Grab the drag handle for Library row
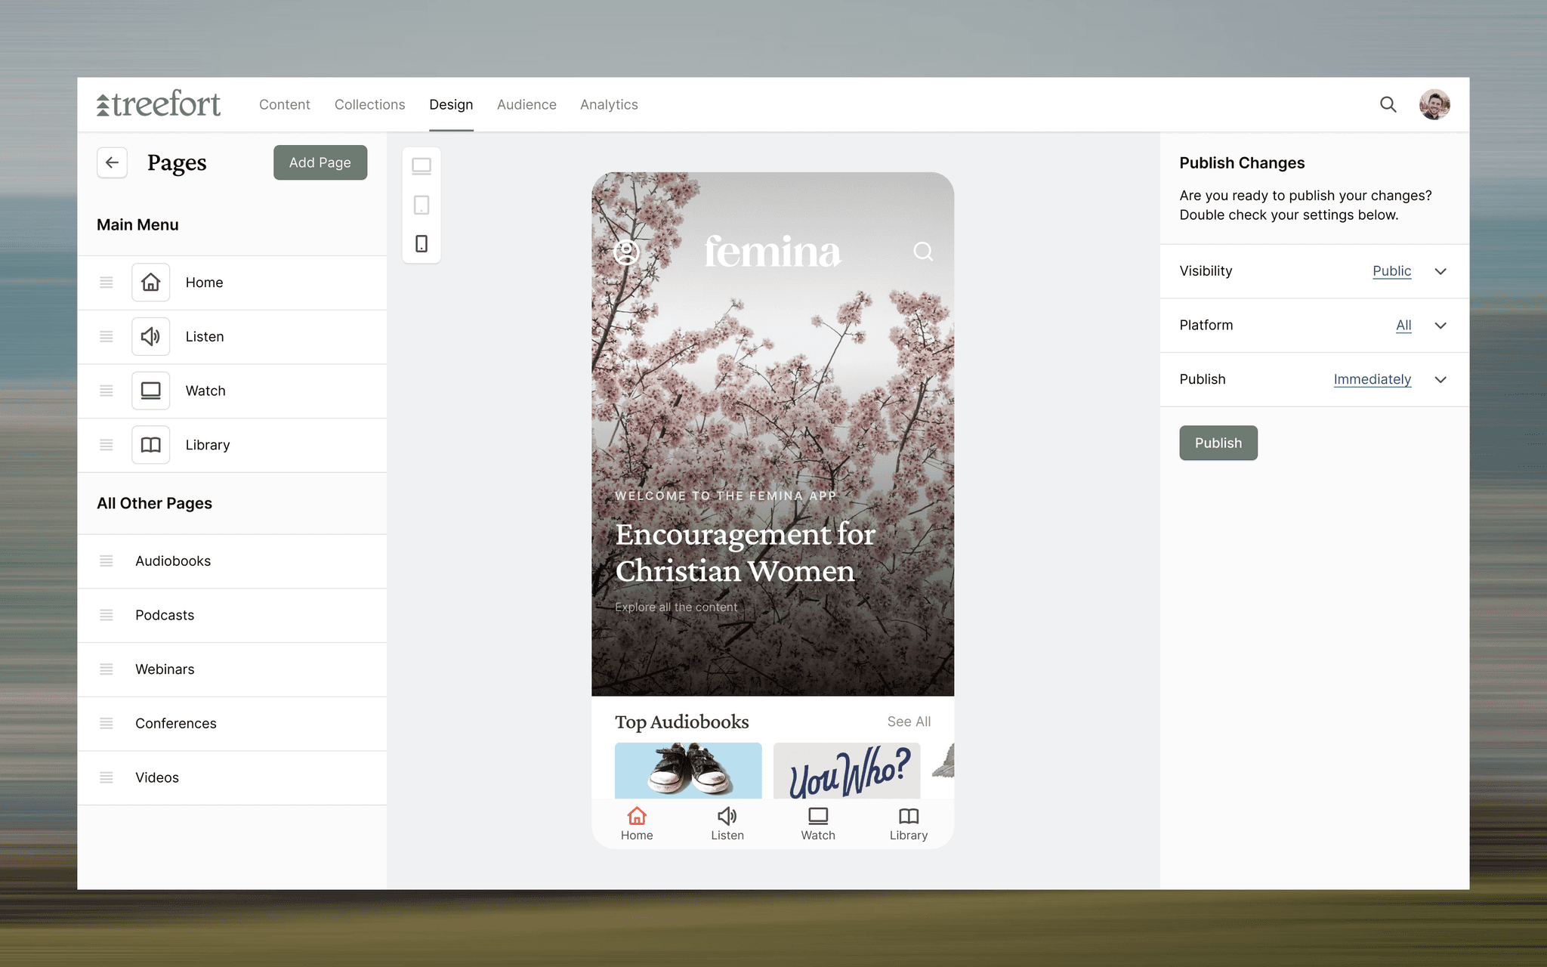The image size is (1547, 967). (107, 445)
